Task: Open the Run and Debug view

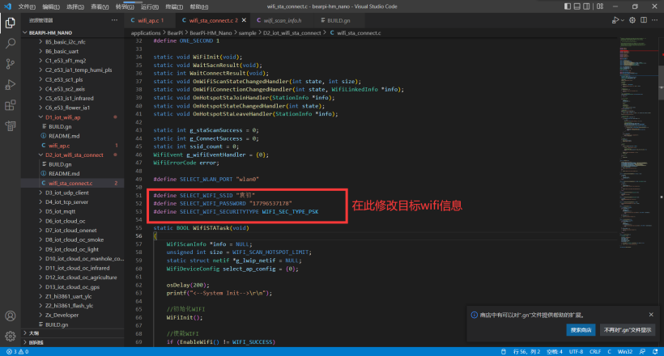Action: pos(10,84)
